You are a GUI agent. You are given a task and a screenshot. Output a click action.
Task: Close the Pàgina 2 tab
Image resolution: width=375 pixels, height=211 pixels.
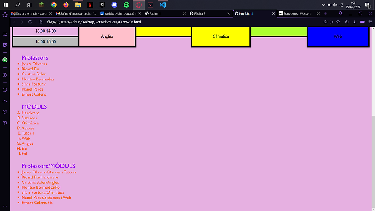229,14
